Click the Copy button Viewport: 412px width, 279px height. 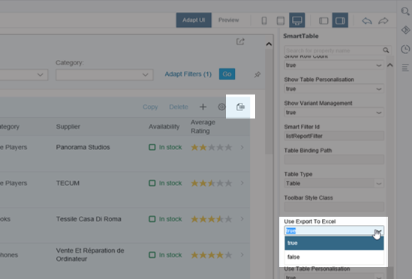pyautogui.click(x=150, y=107)
